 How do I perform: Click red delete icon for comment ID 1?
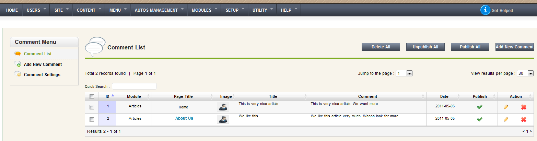coord(524,107)
